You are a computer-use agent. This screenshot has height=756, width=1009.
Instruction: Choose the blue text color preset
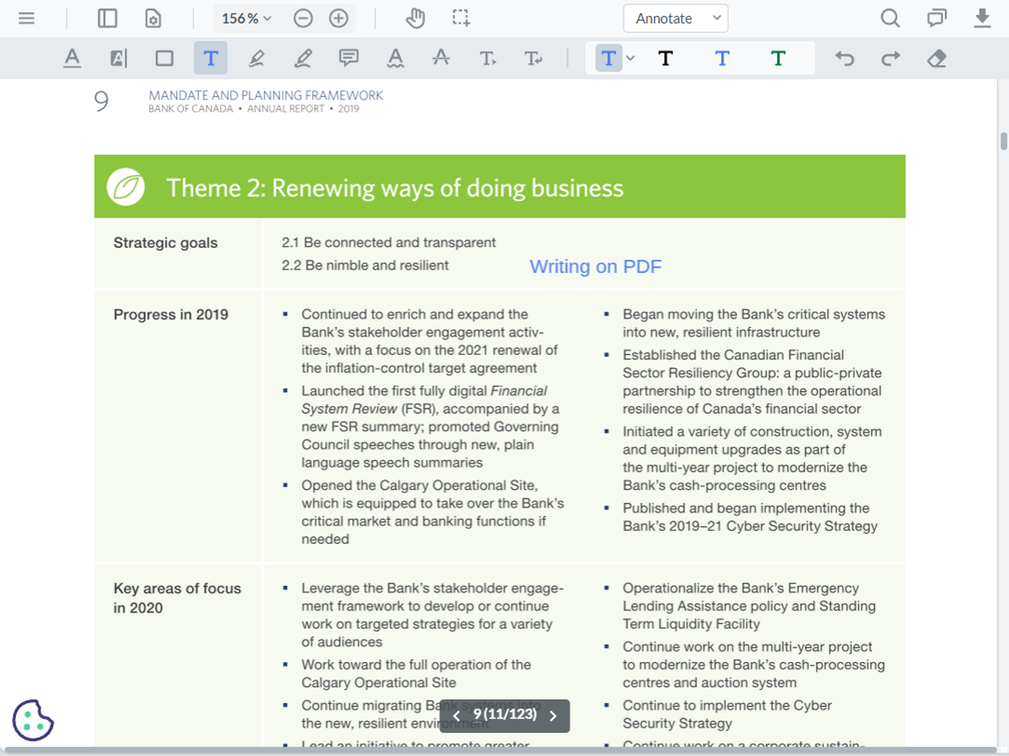[x=722, y=58]
